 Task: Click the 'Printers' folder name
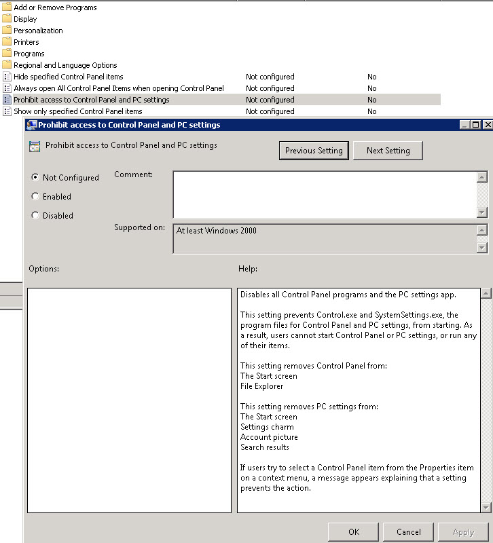[x=26, y=42]
